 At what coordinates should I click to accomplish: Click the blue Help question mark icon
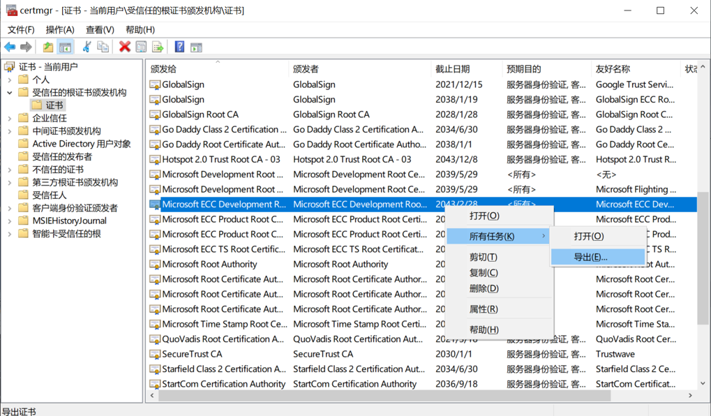coord(179,47)
